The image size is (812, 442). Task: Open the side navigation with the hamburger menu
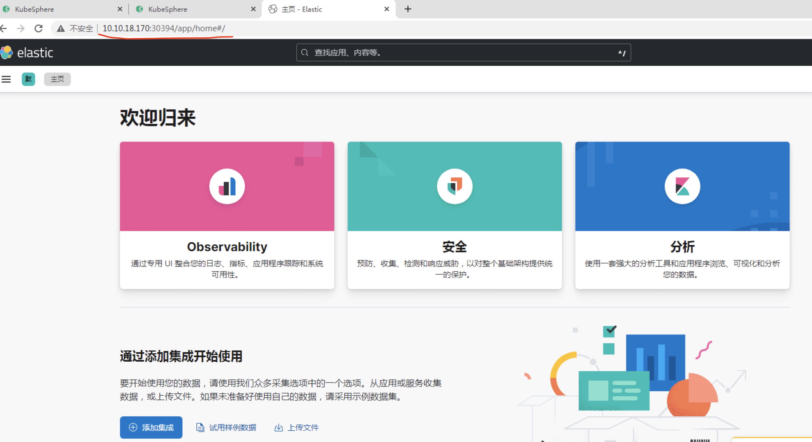6,79
